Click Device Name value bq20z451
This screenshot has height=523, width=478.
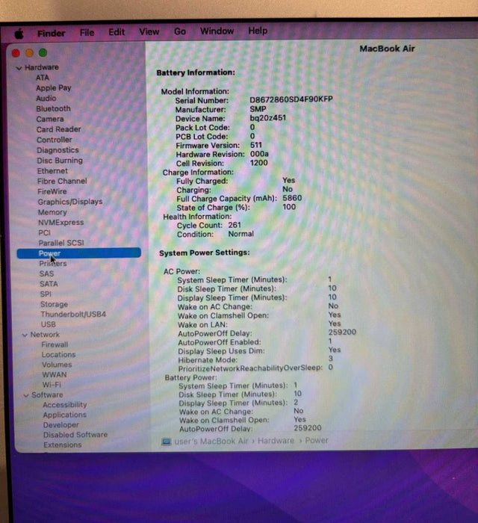pyautogui.click(x=267, y=118)
